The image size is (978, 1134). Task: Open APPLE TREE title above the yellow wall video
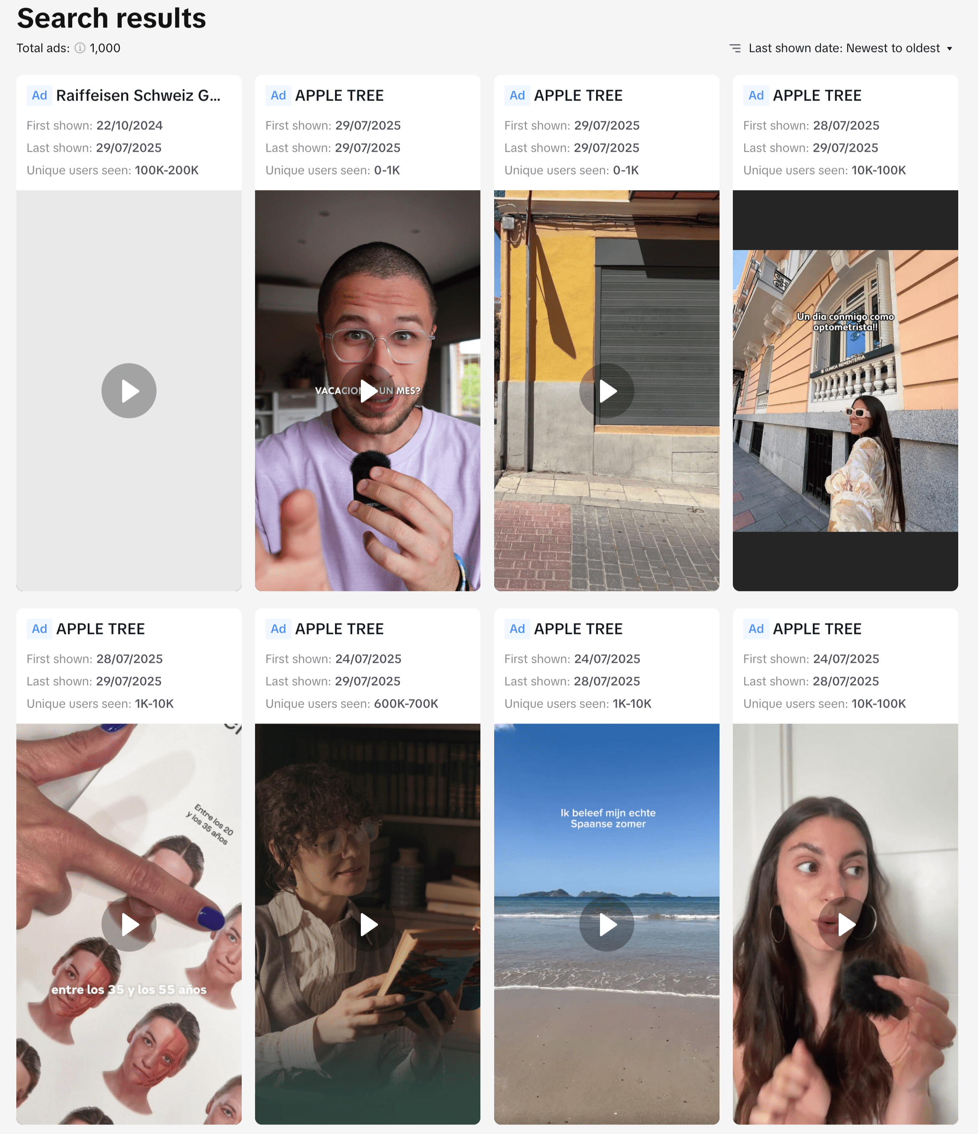pyautogui.click(x=578, y=95)
